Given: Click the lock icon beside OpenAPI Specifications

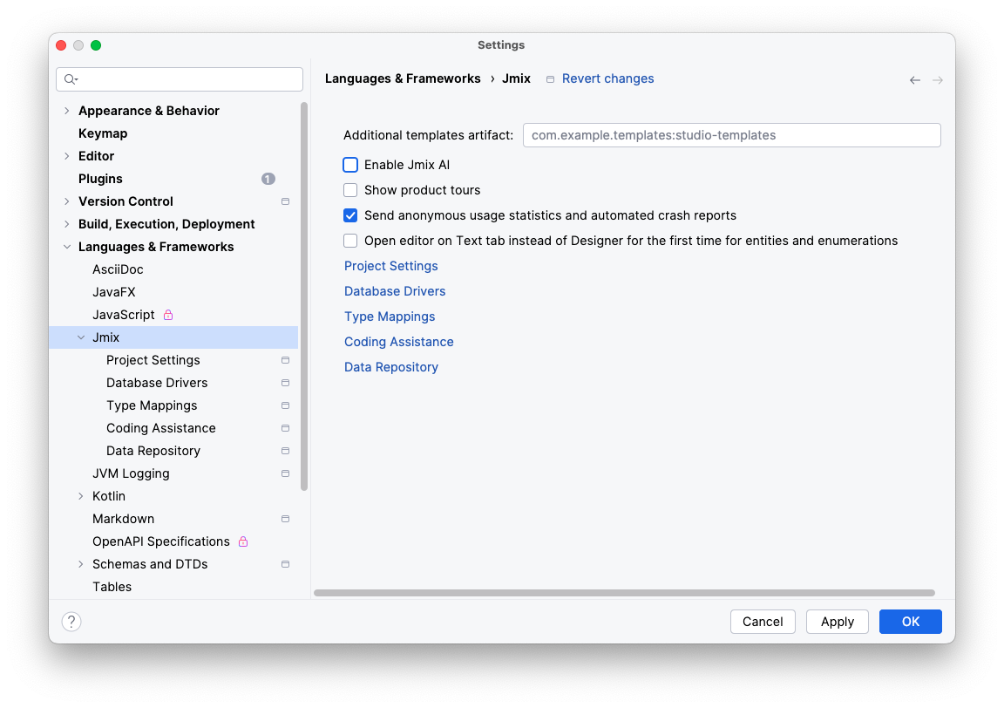Looking at the screenshot, I should click(241, 541).
